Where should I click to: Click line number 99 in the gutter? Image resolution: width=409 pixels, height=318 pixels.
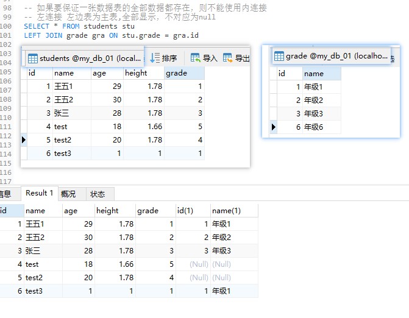[7, 17]
